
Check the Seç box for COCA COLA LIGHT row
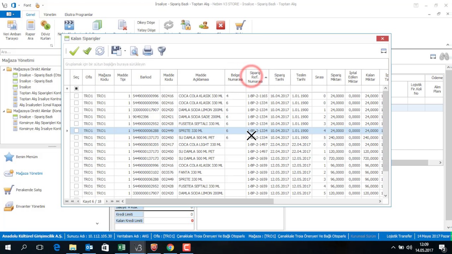coord(76,145)
